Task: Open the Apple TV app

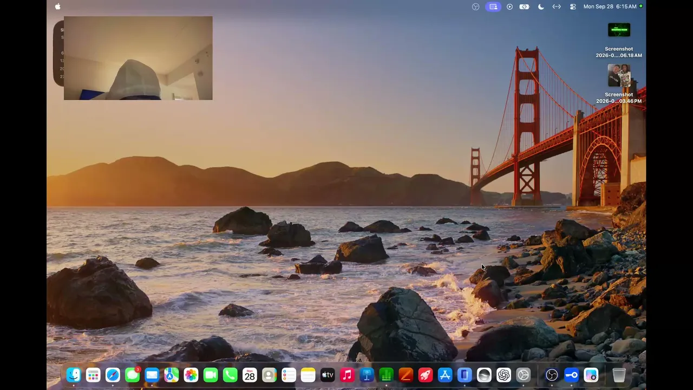Action: click(328, 375)
